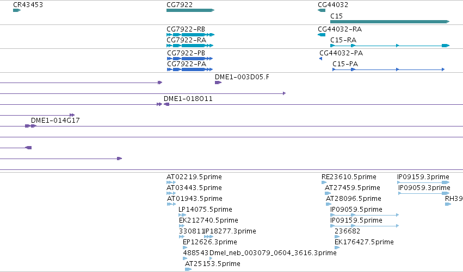Click the C15-RA transcript line

click(390, 46)
